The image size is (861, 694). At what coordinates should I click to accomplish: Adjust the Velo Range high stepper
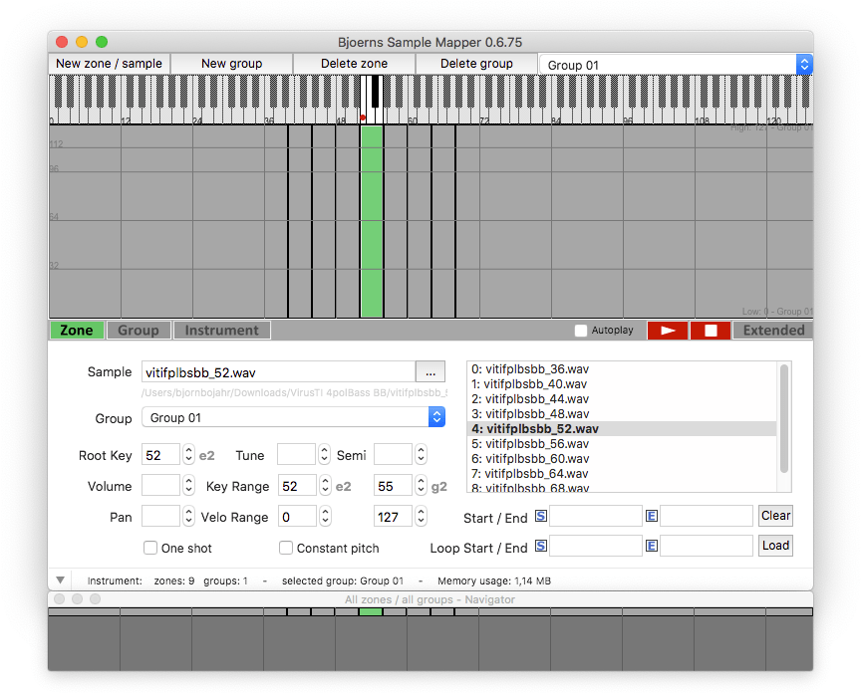[x=421, y=516]
